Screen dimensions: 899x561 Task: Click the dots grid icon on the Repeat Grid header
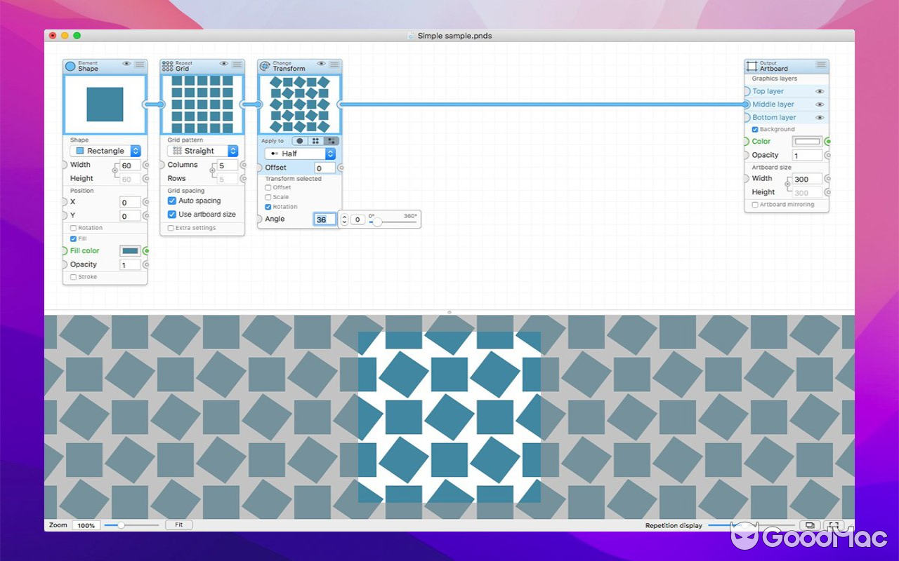[x=167, y=65]
